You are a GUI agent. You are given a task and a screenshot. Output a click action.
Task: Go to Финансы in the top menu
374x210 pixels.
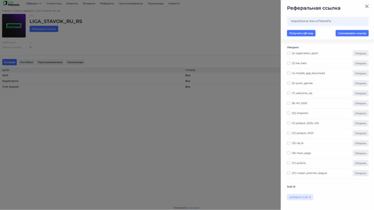(89, 3)
